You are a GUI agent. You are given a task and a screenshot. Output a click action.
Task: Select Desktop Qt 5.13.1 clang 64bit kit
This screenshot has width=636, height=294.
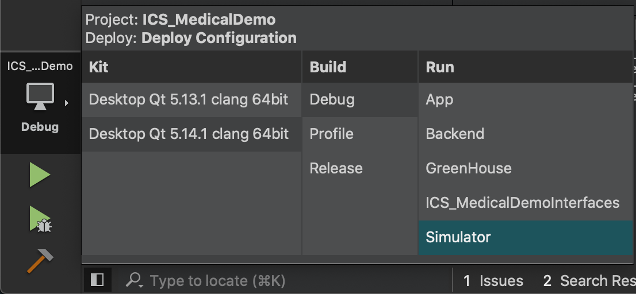[191, 99]
